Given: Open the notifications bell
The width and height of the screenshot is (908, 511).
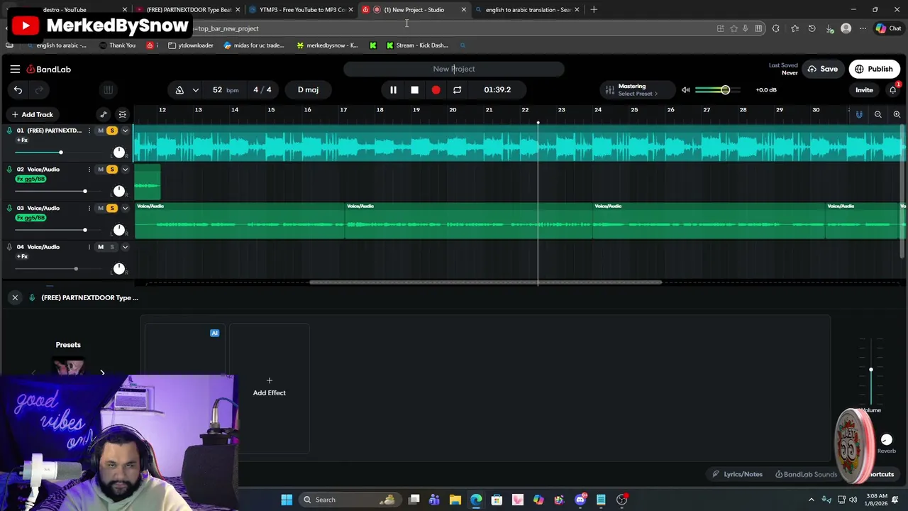Looking at the screenshot, I should (892, 89).
